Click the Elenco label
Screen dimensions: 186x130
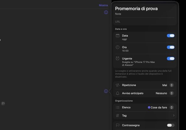click(x=126, y=107)
